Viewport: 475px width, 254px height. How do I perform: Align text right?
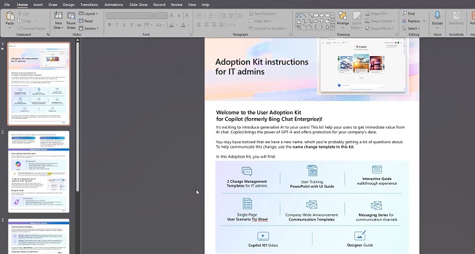pyautogui.click(x=214, y=25)
